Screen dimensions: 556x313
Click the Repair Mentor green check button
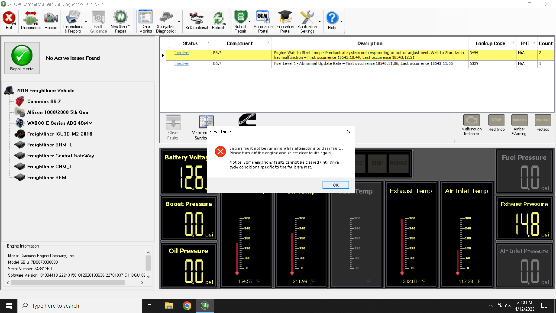[22, 58]
